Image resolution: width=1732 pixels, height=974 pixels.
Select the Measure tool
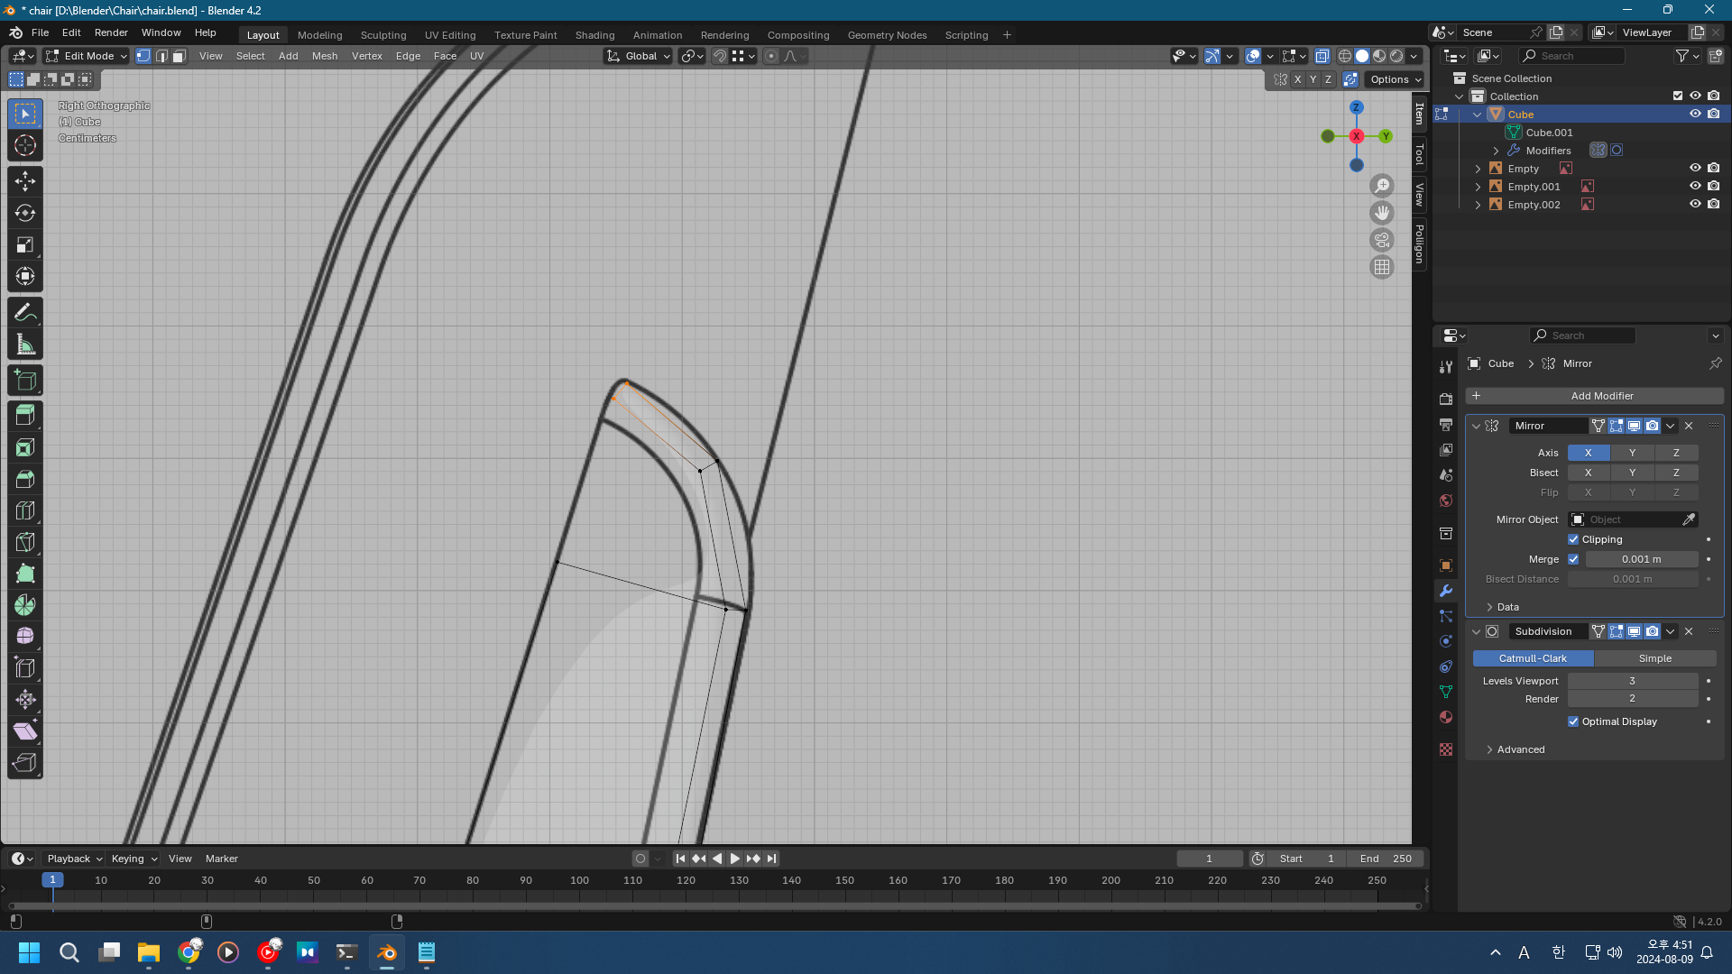[x=25, y=345]
